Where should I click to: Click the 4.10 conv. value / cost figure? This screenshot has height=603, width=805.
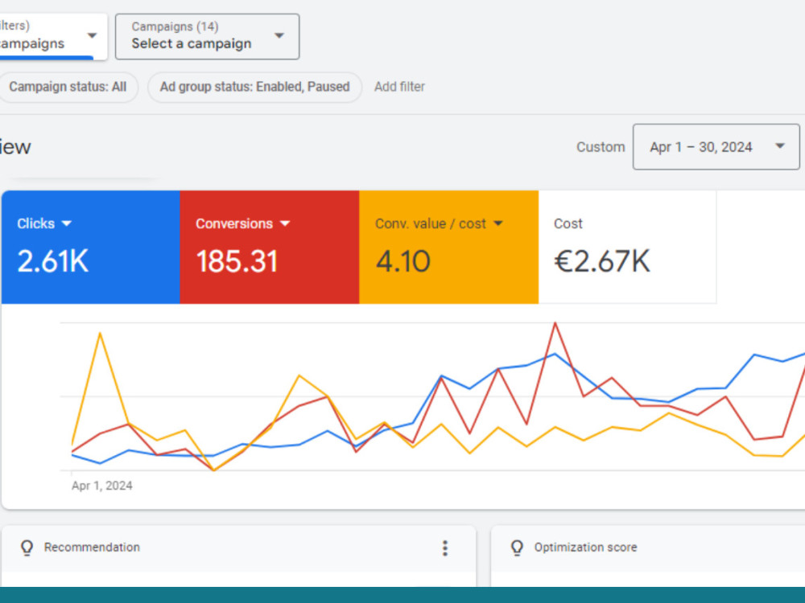pyautogui.click(x=403, y=261)
